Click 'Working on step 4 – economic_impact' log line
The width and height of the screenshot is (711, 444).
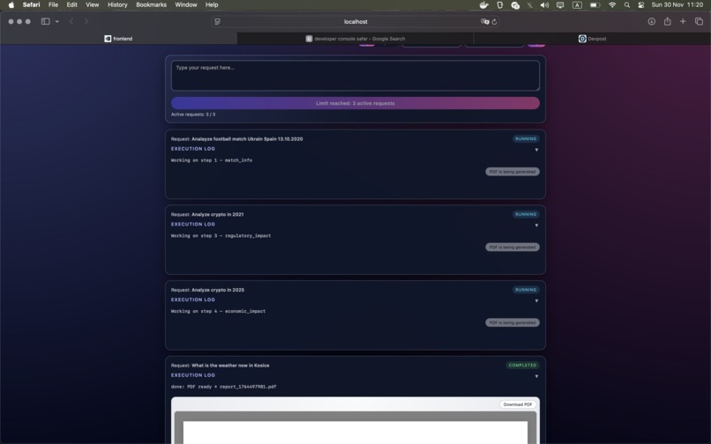[x=218, y=311]
